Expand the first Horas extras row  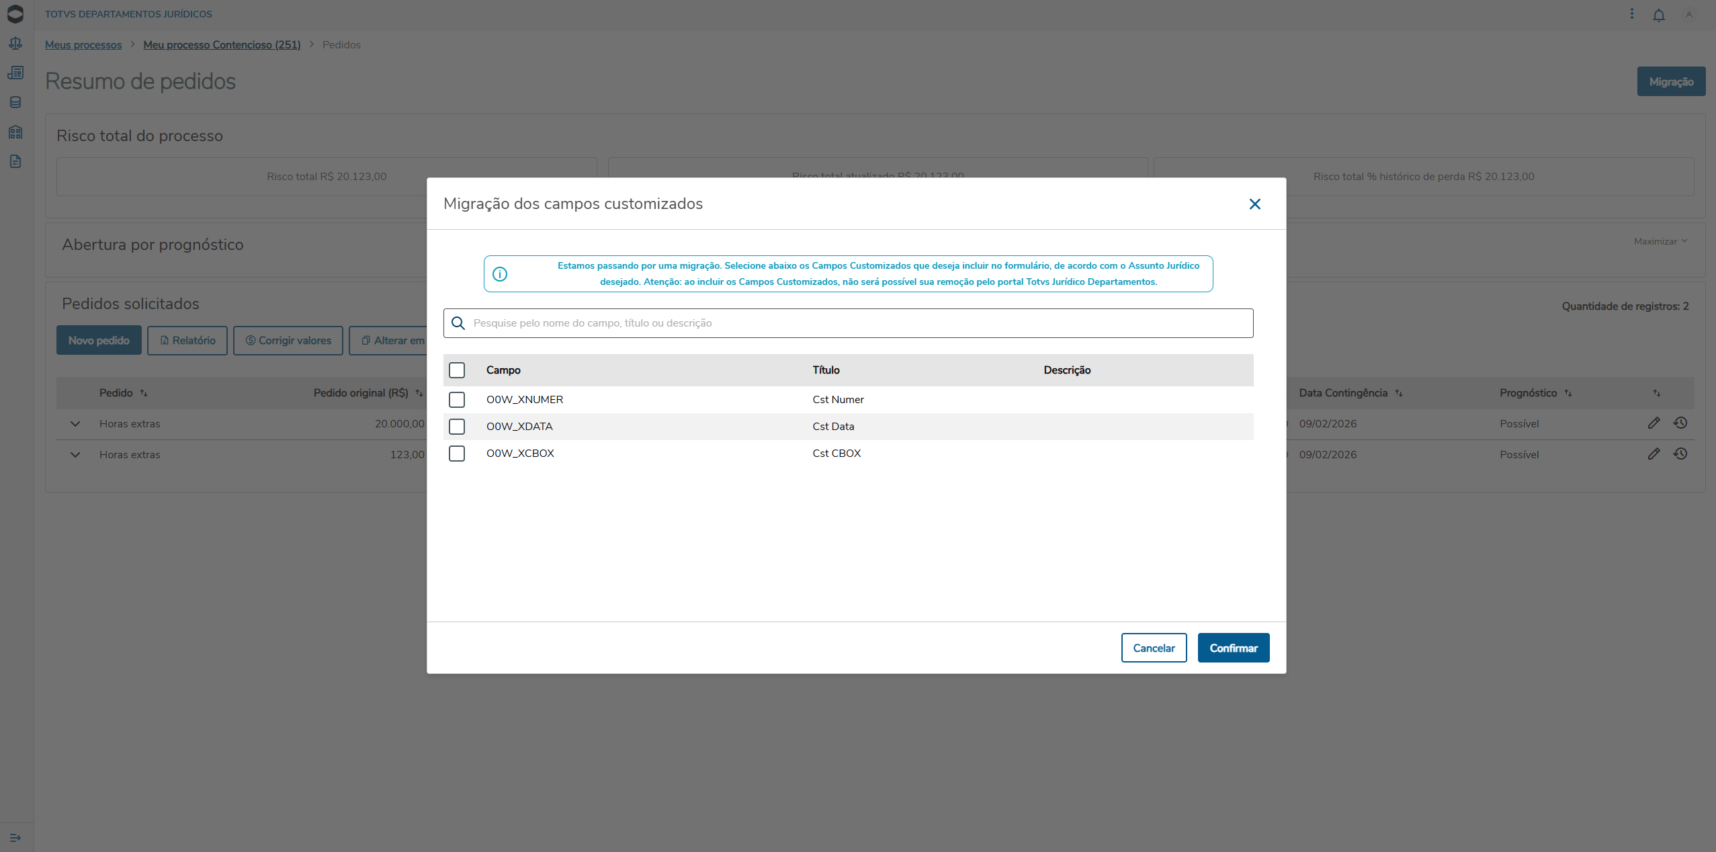(75, 424)
